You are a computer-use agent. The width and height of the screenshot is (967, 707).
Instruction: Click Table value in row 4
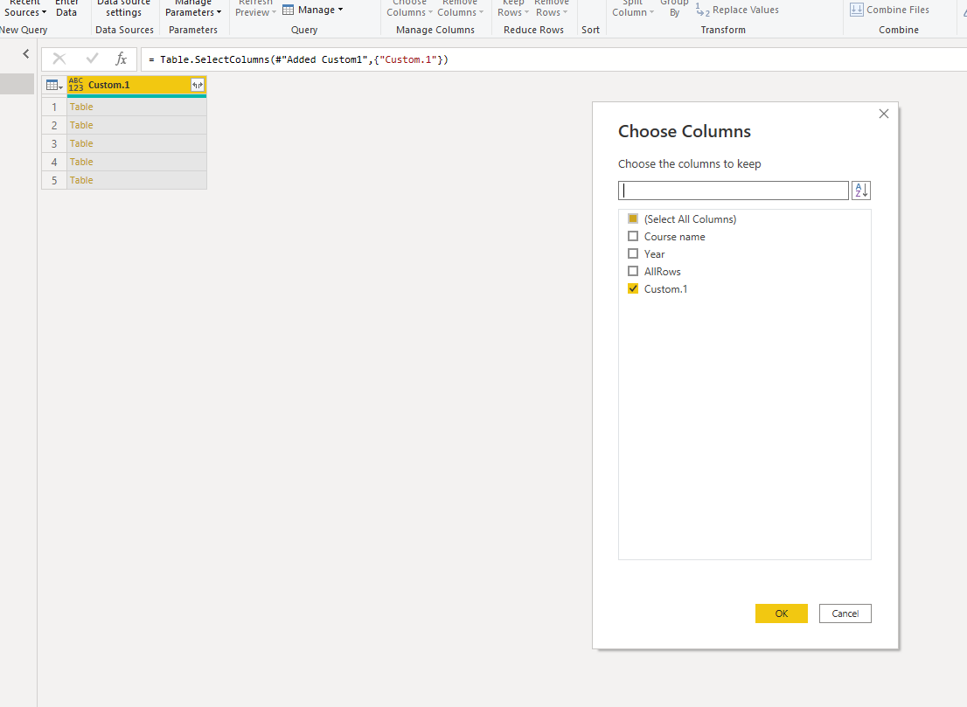[81, 162]
